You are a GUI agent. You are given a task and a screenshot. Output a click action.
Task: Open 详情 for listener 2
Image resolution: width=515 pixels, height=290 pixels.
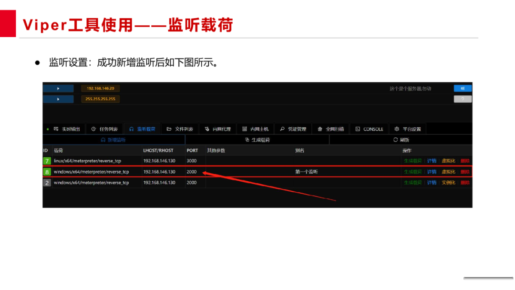click(432, 183)
